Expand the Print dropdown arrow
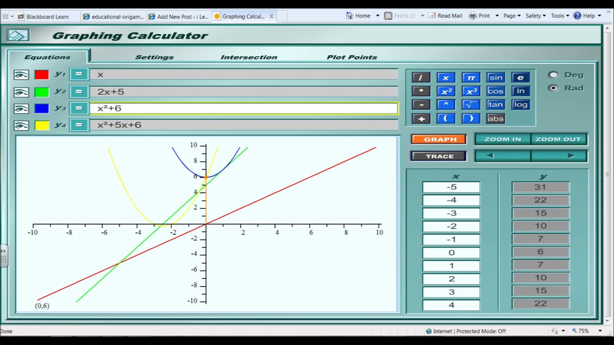 (x=496, y=16)
